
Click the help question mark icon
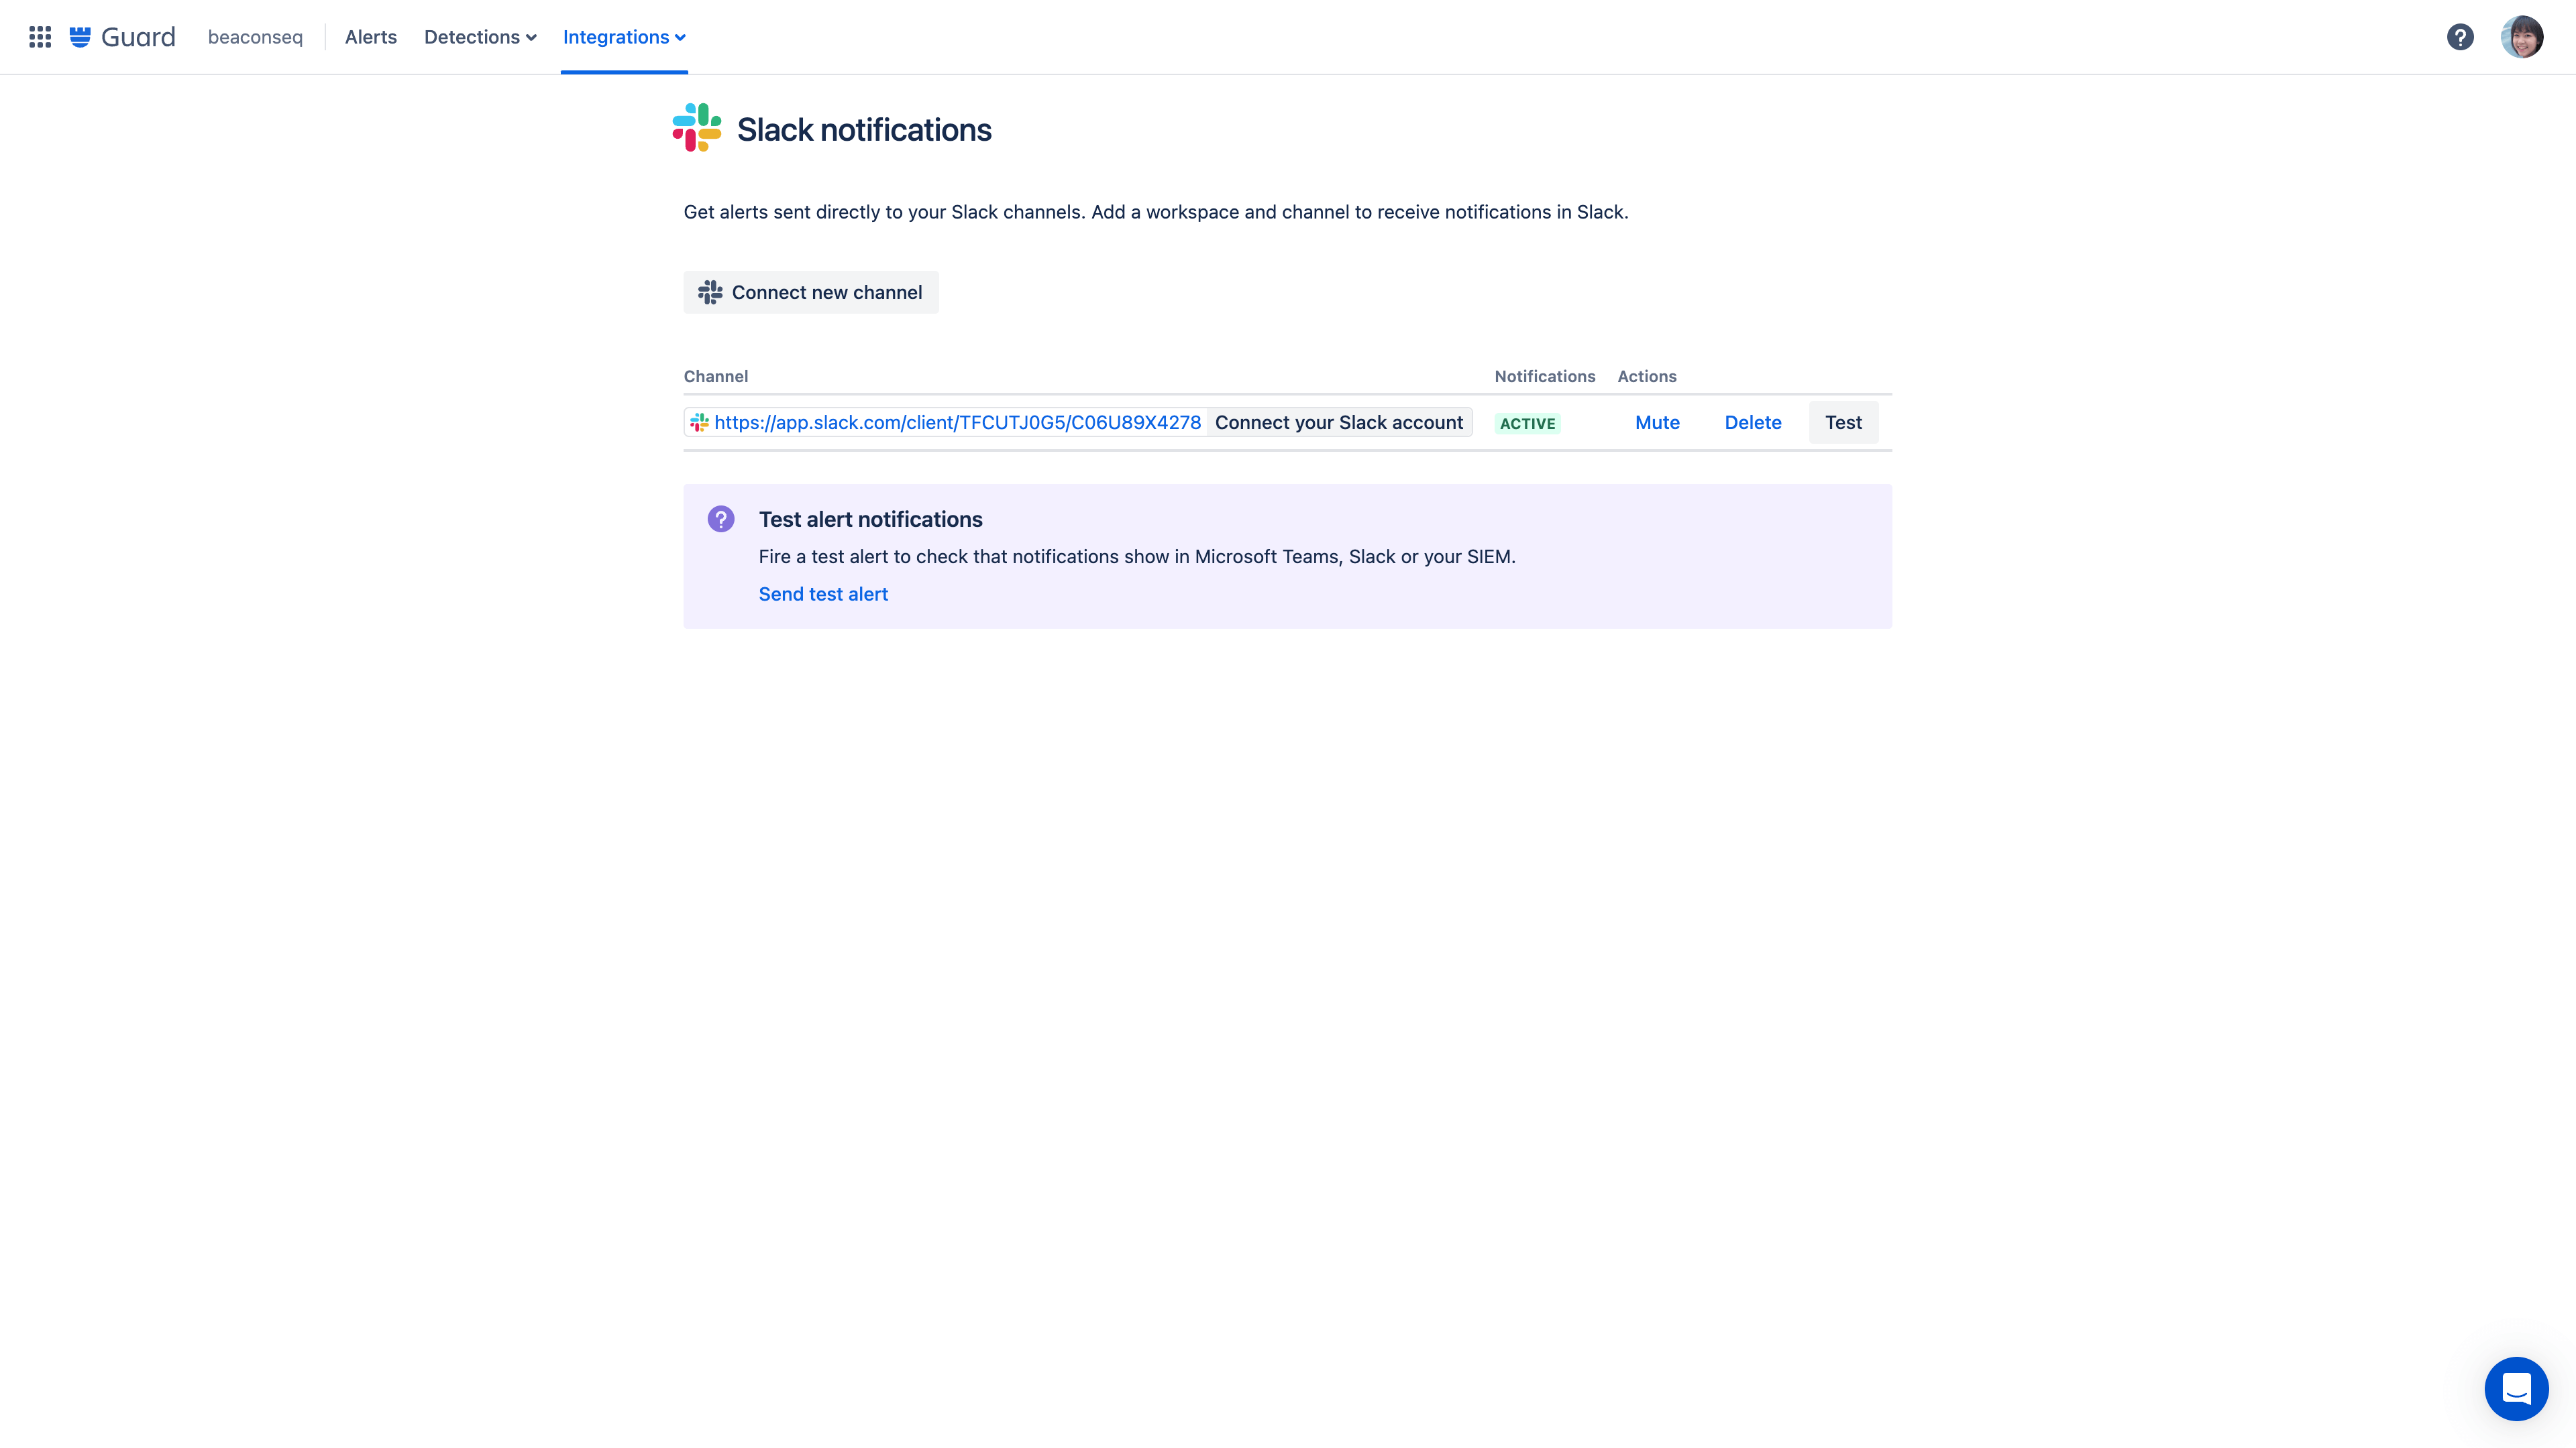click(x=2459, y=36)
